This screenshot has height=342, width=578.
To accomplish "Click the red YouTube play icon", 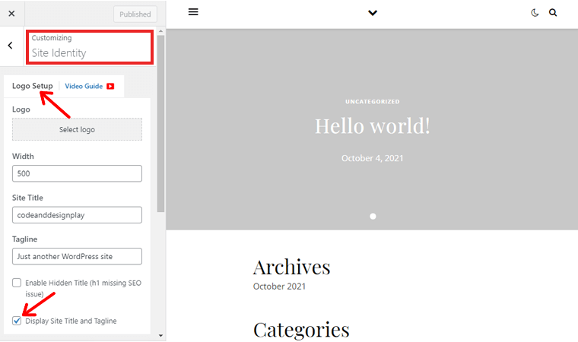I will [110, 87].
